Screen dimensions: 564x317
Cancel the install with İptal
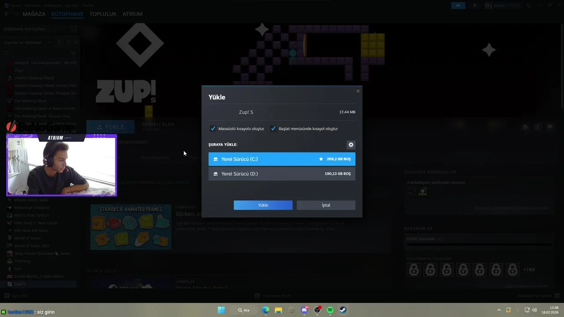pos(326,205)
